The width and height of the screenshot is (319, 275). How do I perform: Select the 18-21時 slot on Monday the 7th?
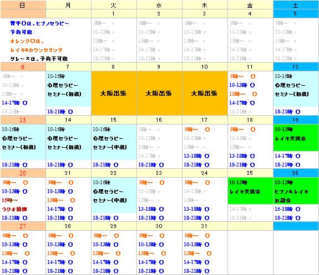point(60,112)
